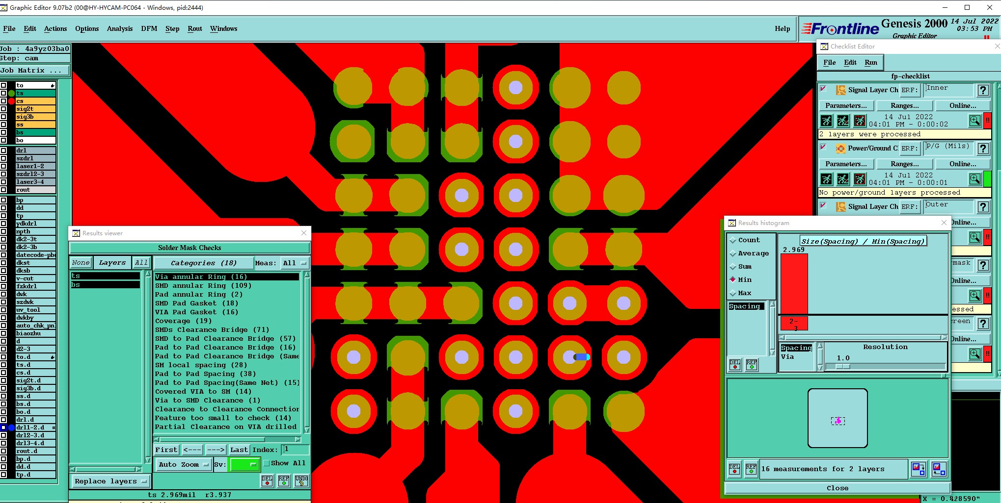Viewport: 1001px width, 503px height.
Task: Open the Meas All dropdown
Action: pyautogui.click(x=295, y=263)
